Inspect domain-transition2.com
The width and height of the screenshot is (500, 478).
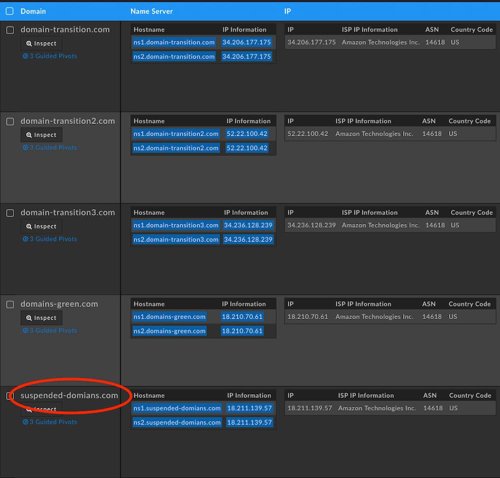41,135
